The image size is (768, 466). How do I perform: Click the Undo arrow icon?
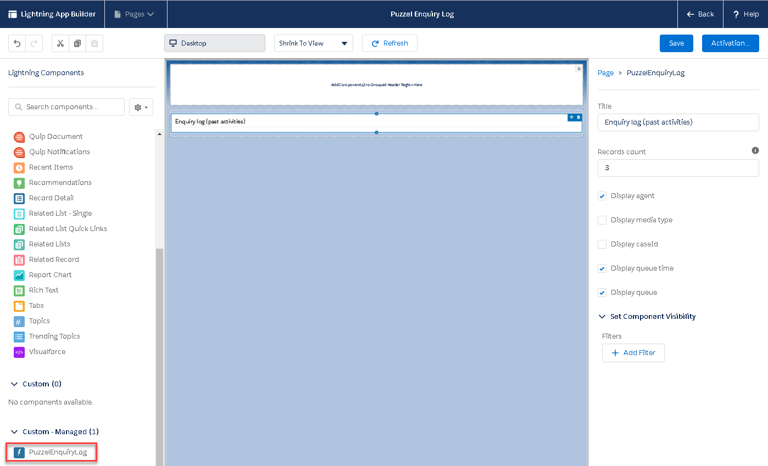tap(17, 43)
